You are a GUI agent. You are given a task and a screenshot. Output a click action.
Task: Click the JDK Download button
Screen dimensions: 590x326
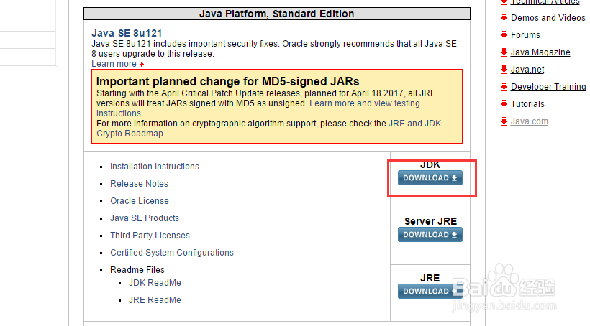pos(430,177)
